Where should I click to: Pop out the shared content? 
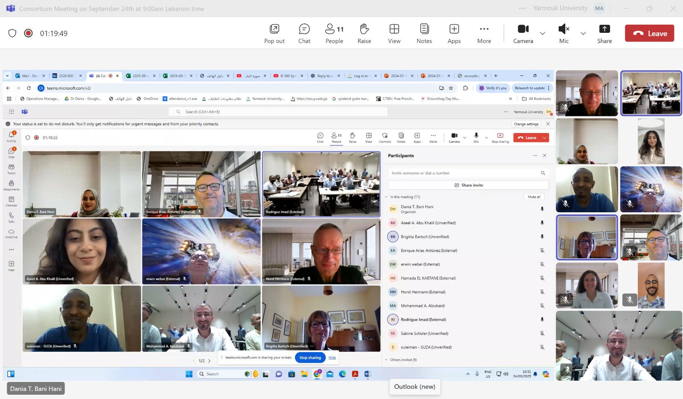coord(274,34)
